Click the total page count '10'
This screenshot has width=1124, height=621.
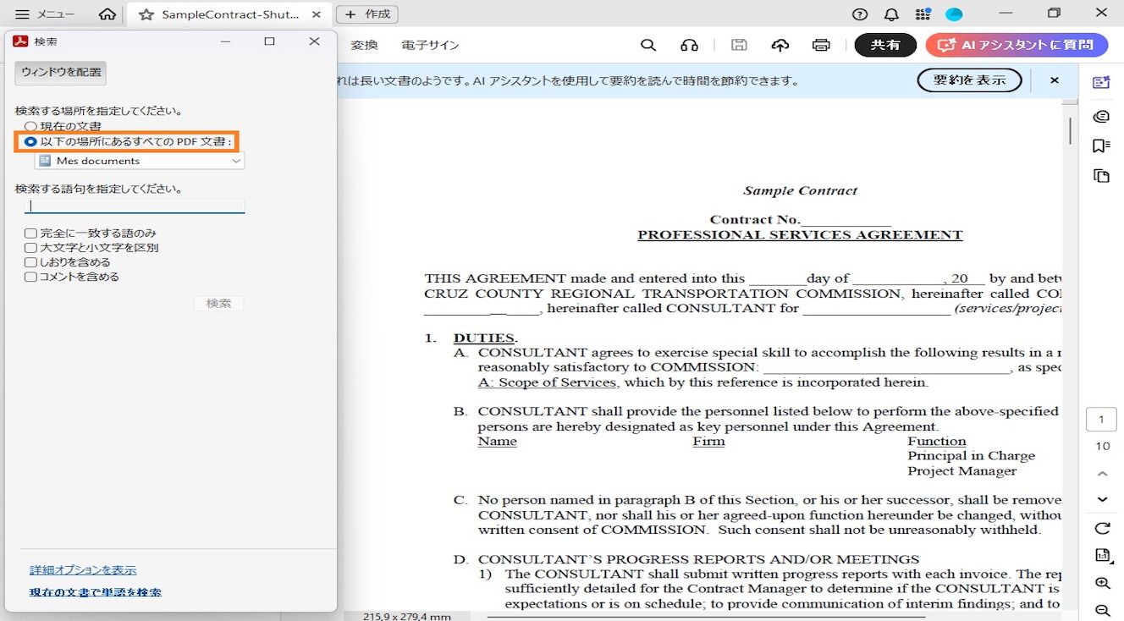tap(1102, 447)
